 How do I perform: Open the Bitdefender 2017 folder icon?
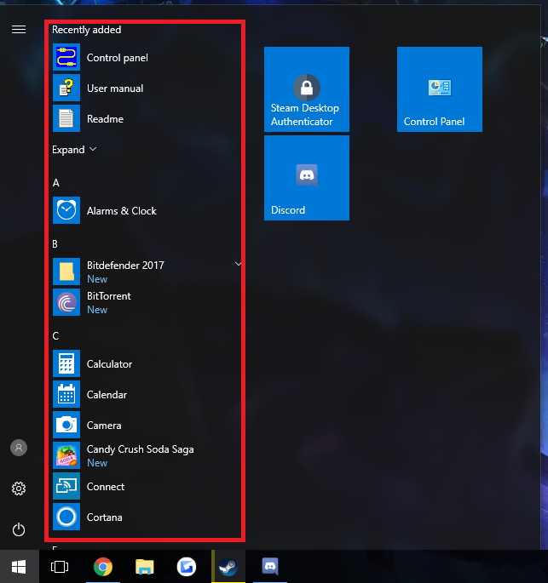tap(66, 271)
